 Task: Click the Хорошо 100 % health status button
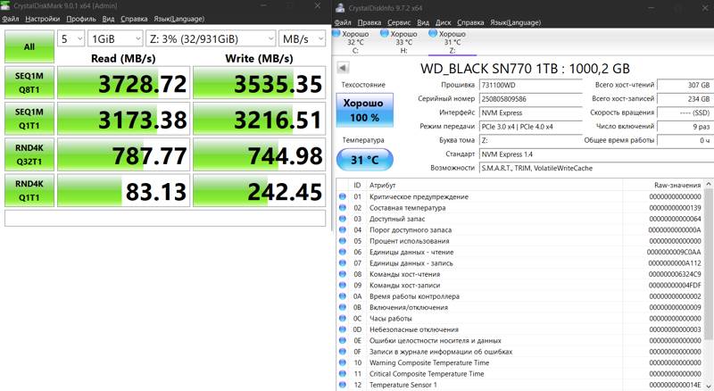pos(364,110)
